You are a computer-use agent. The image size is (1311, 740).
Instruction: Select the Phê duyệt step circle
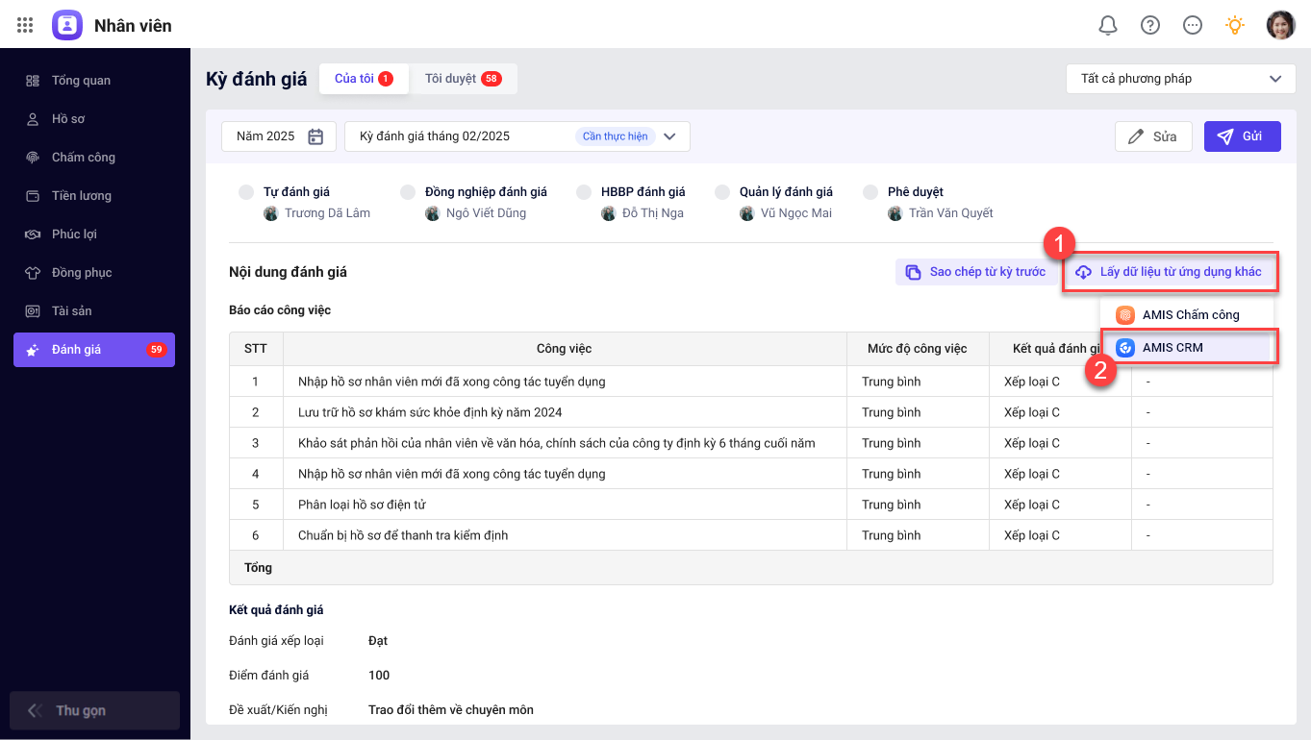[870, 192]
